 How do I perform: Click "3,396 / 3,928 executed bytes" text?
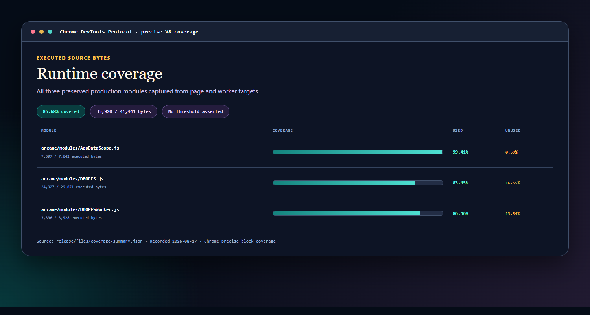(72, 218)
